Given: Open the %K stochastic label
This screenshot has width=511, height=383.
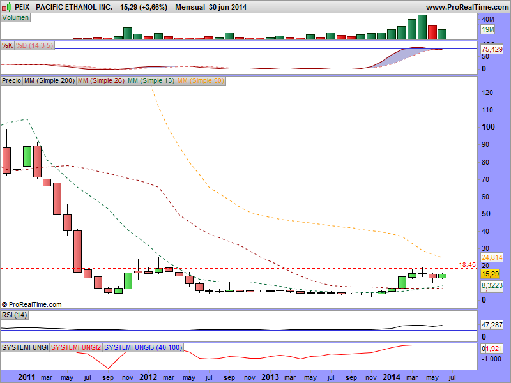Looking at the screenshot, I should tap(7, 45).
